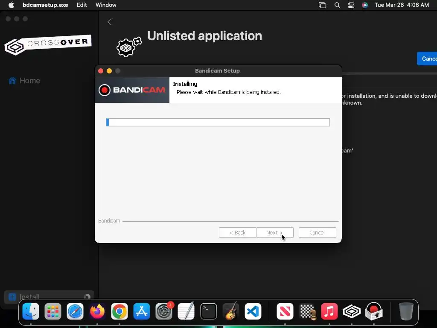Open Finder from the Dock

click(x=31, y=311)
